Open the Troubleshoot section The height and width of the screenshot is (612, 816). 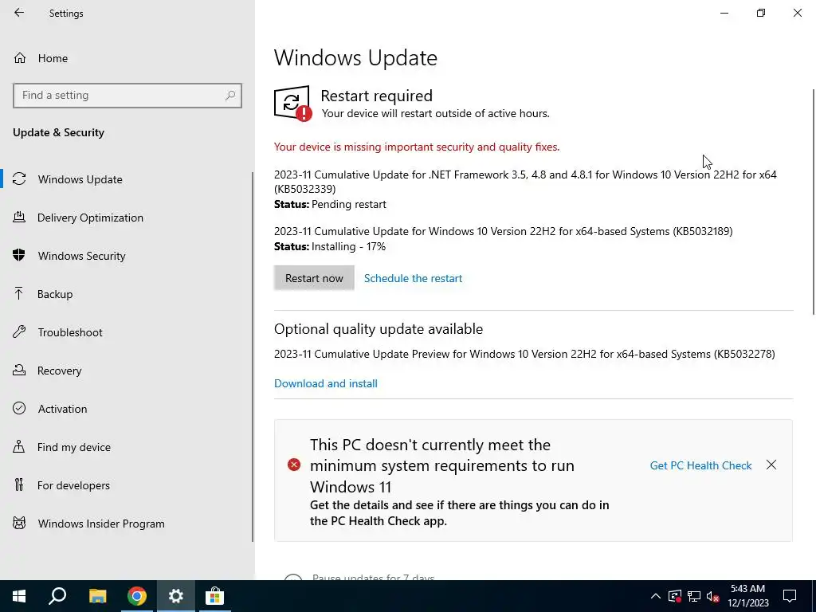(x=70, y=332)
